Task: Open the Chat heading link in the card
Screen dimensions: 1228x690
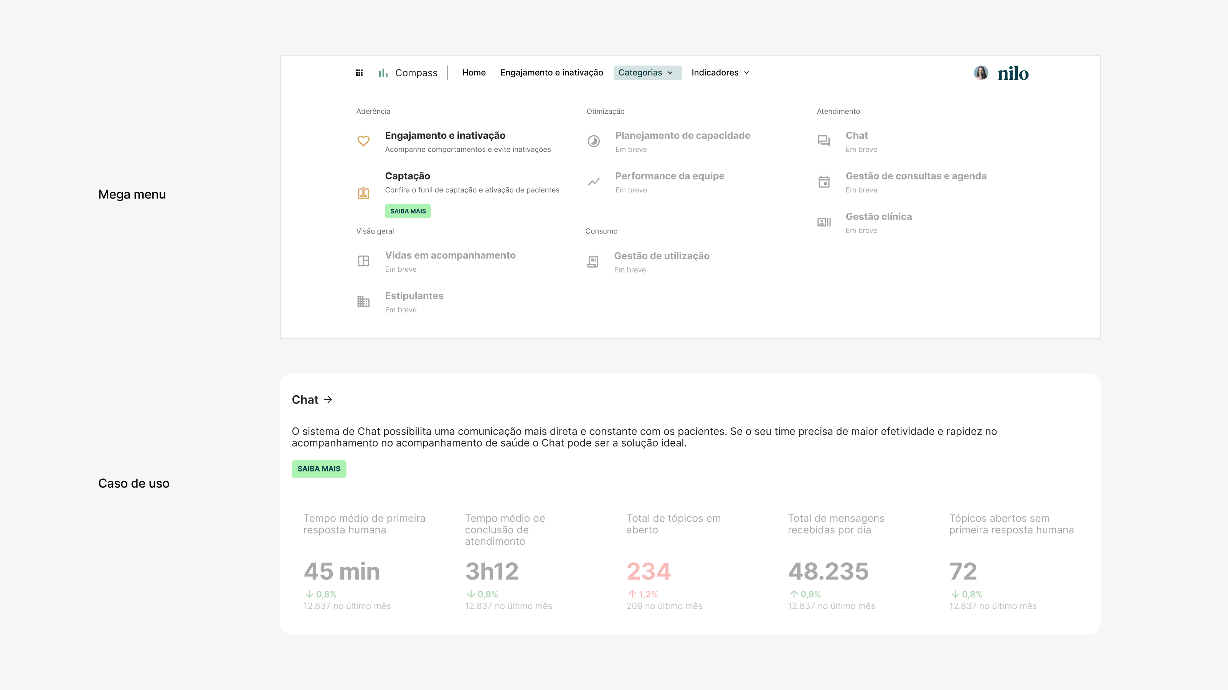Action: click(x=305, y=399)
